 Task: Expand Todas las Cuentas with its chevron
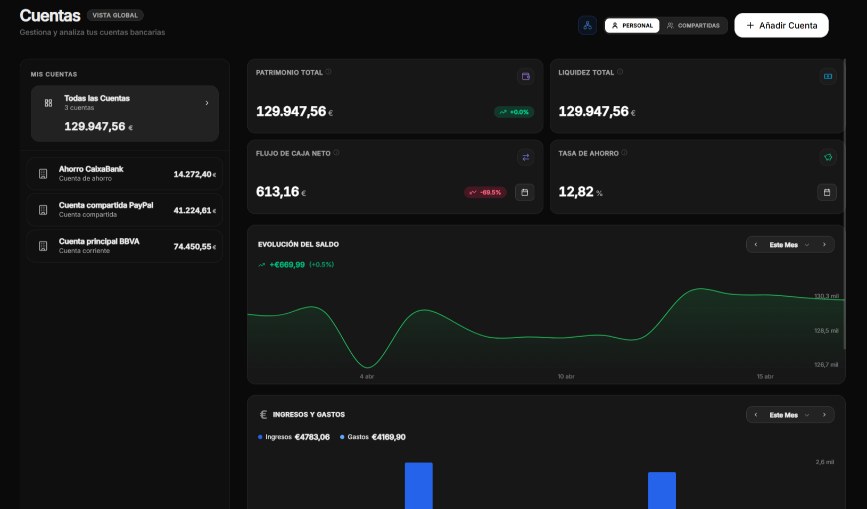pos(207,103)
